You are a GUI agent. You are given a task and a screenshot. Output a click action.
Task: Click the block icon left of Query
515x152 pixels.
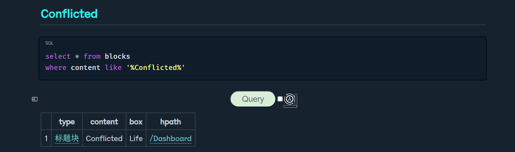pos(35,99)
